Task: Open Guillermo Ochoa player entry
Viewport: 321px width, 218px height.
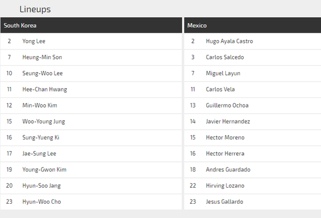Action: [x=252, y=105]
